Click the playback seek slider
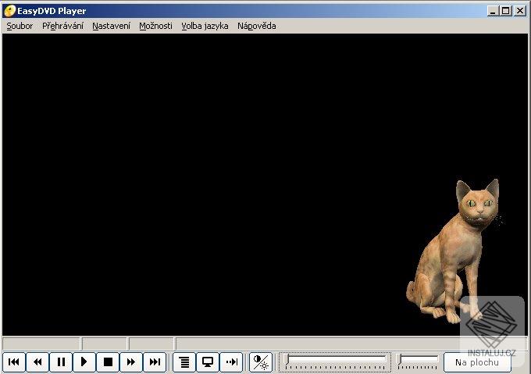This screenshot has height=374, width=531. tap(335, 362)
